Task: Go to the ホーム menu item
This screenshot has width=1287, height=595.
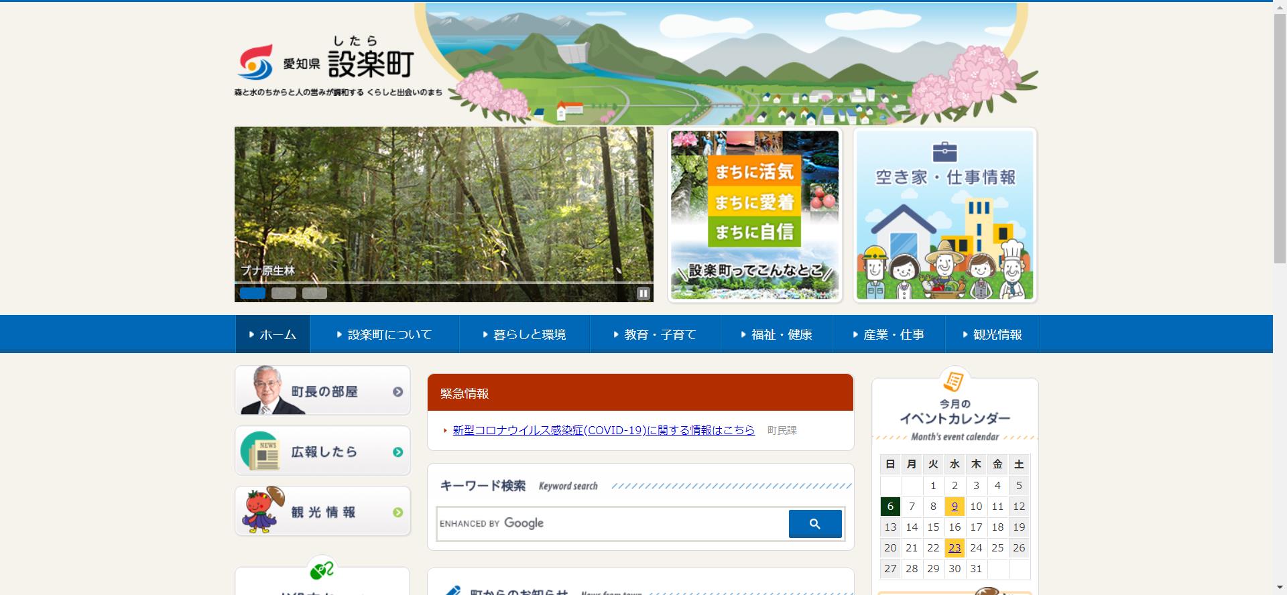Action: coord(273,334)
